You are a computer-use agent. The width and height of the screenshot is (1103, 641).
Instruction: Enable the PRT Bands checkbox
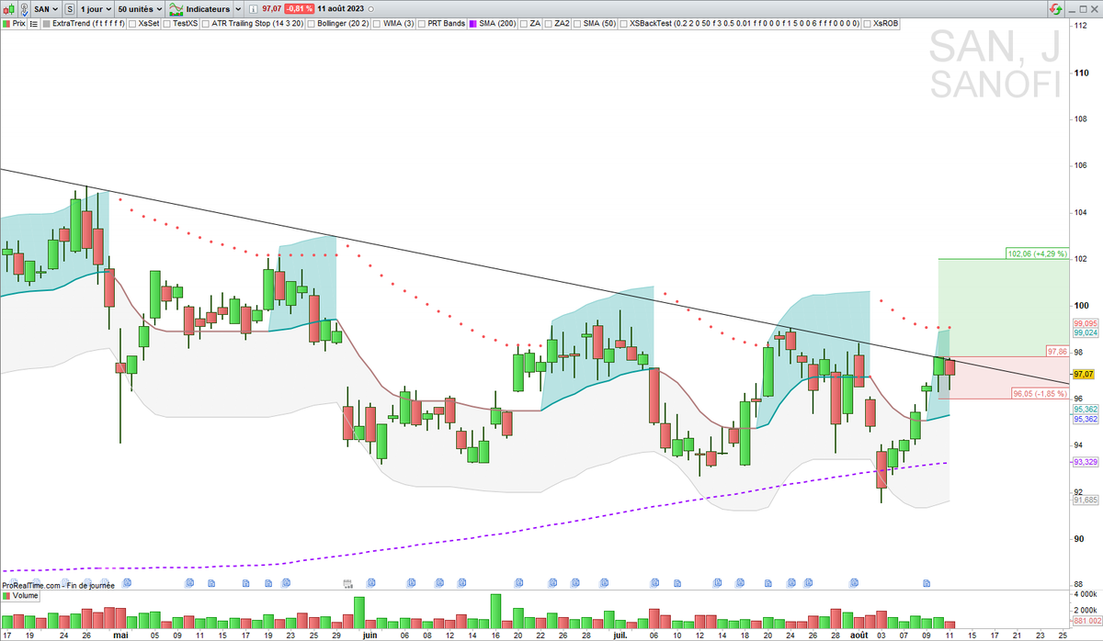pos(421,23)
